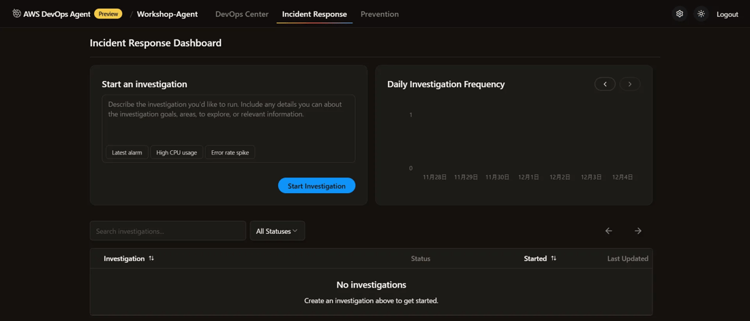Sort by Started column sort icon
Screen dimensions: 750x321
pos(554,258)
